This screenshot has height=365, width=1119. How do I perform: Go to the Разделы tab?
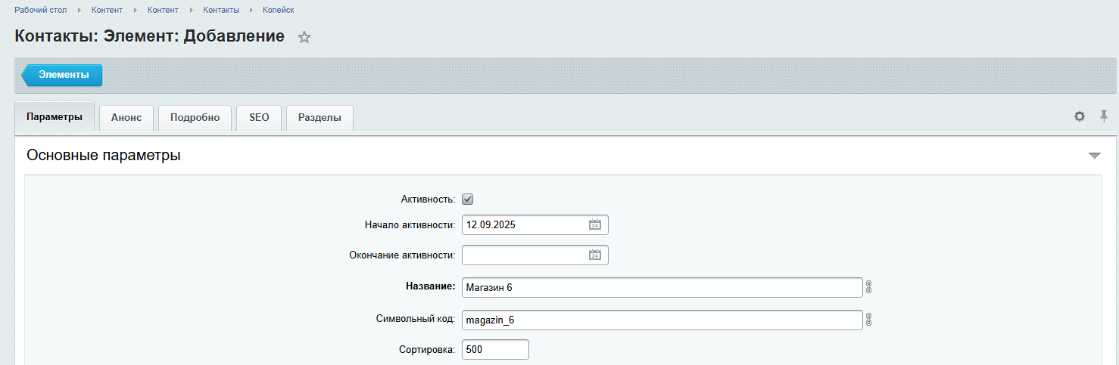[319, 118]
